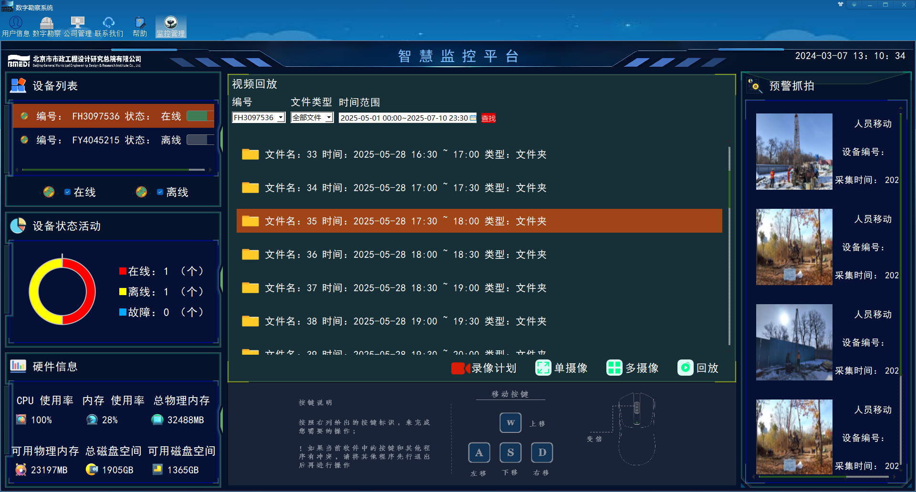
Task: Click the 查找 search button
Action: [x=489, y=118]
